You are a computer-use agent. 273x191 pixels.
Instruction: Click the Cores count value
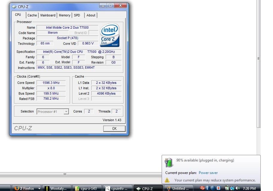(x=89, y=111)
